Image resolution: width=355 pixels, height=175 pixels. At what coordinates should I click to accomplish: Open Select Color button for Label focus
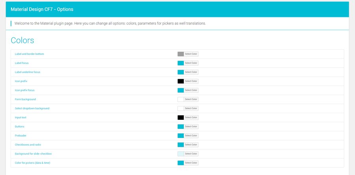coord(191,63)
